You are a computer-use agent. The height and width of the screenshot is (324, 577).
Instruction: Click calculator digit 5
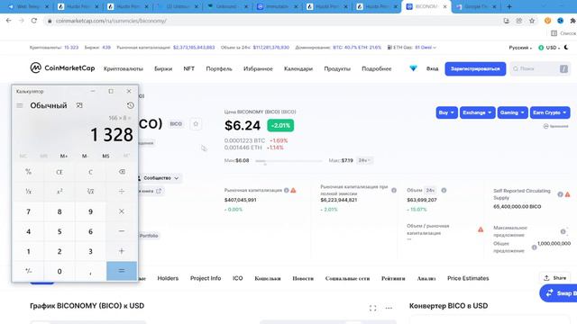(x=60, y=231)
